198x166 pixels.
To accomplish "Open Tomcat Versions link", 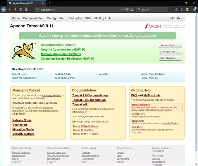I will pyautogui.click(x=149, y=78).
